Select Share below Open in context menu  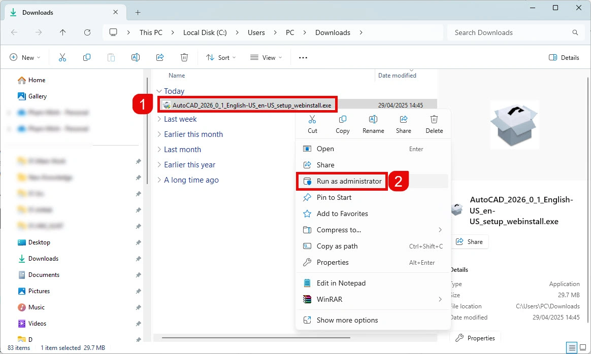[x=373, y=165]
